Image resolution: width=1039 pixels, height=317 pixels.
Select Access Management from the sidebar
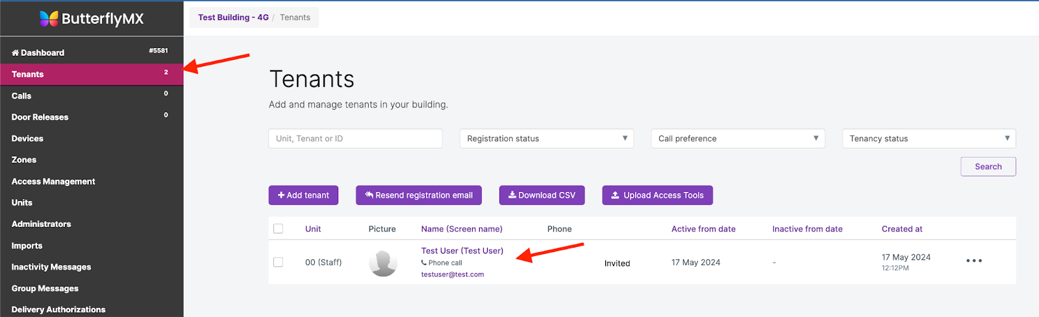tap(53, 182)
